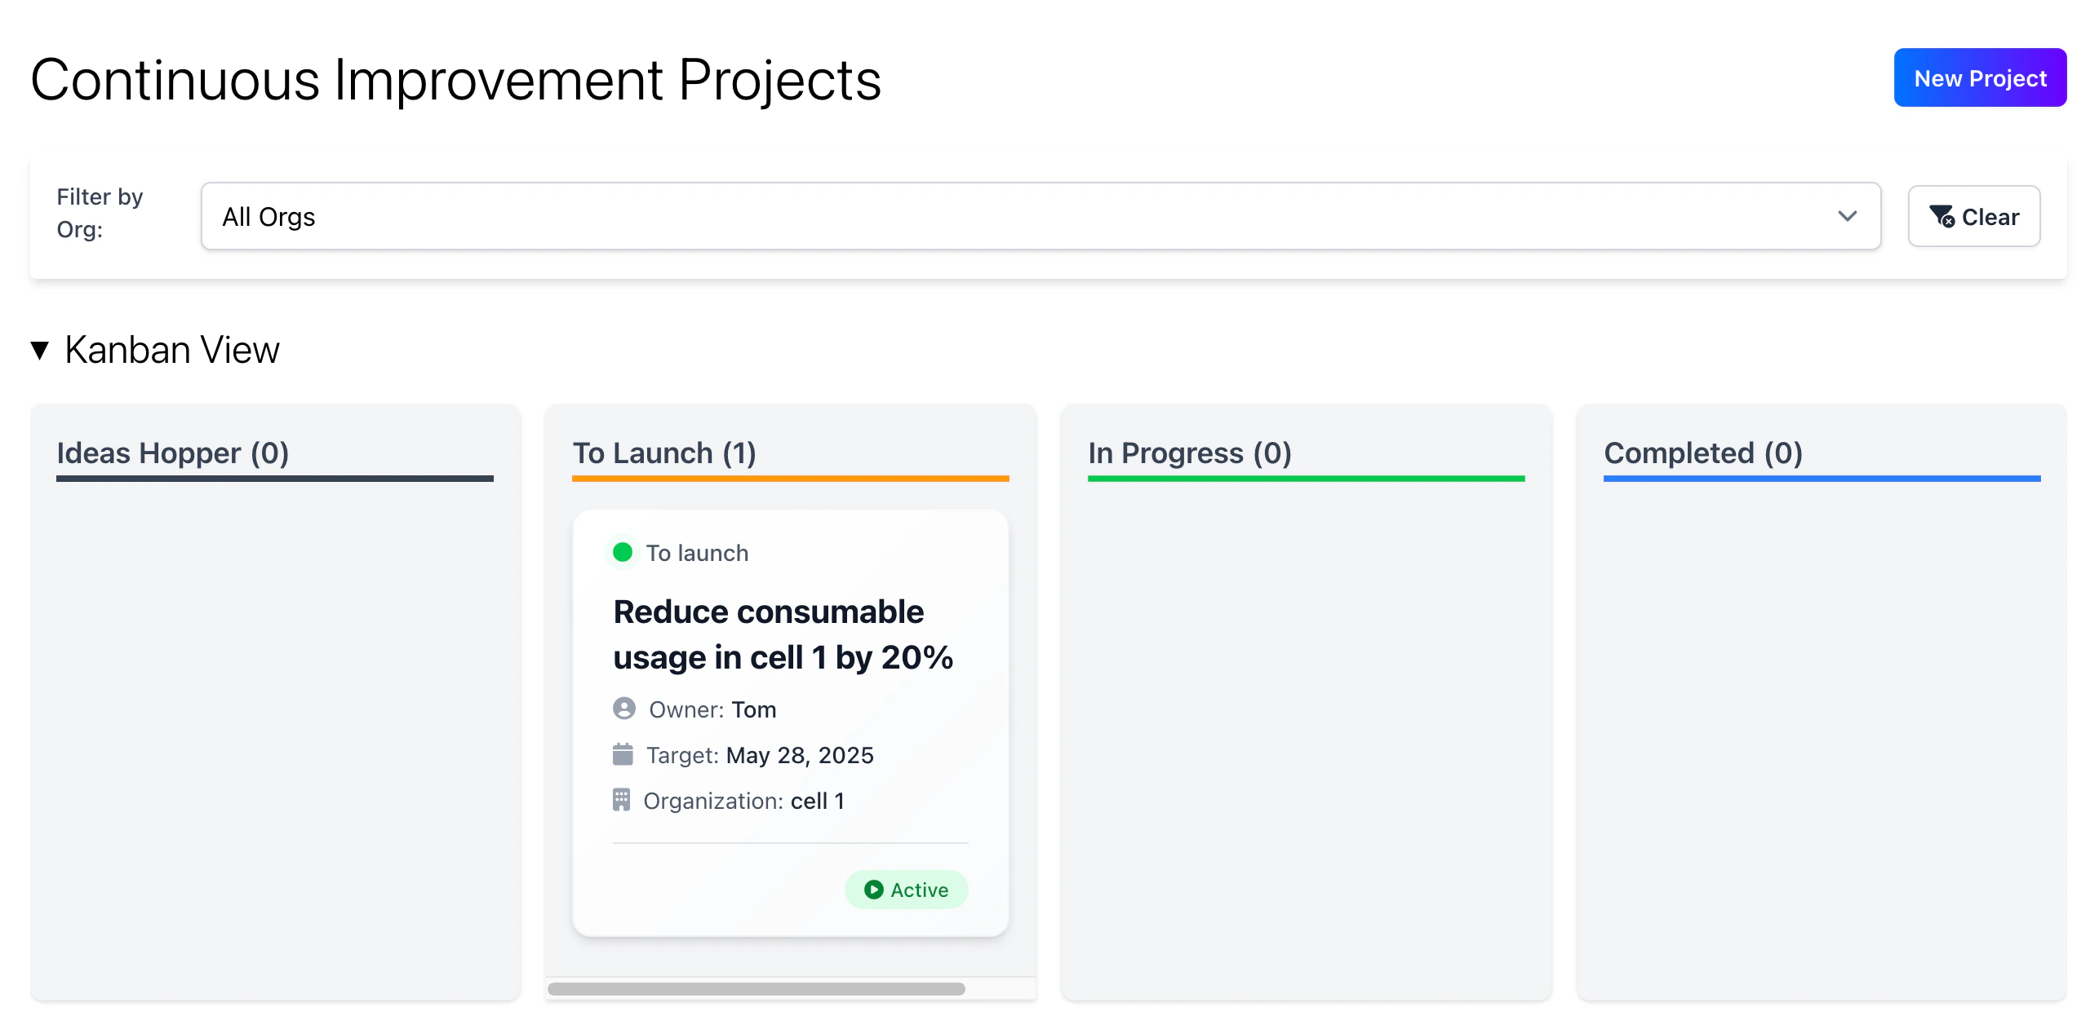The height and width of the screenshot is (1029, 2099).
Task: Click the Kanban View heading text
Action: tap(171, 350)
